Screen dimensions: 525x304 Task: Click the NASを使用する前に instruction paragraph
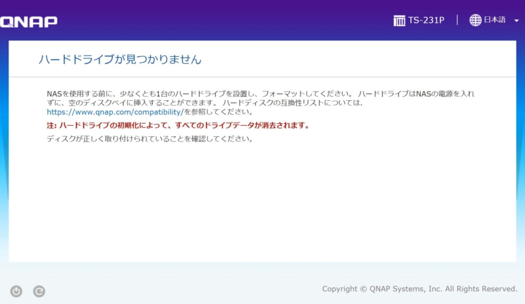[261, 103]
